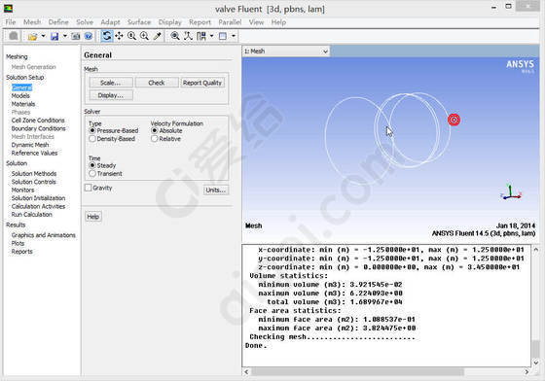Viewport: 545px width, 381px height.
Task: Open dropdown arrow next to window layout icon
Action: click(234, 36)
